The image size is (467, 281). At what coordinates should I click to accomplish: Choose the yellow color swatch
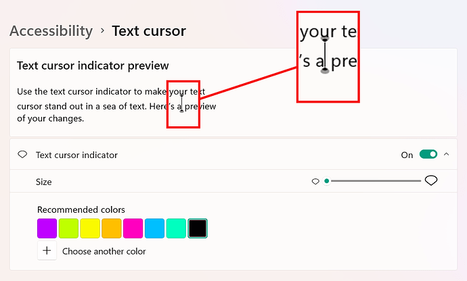click(x=90, y=228)
